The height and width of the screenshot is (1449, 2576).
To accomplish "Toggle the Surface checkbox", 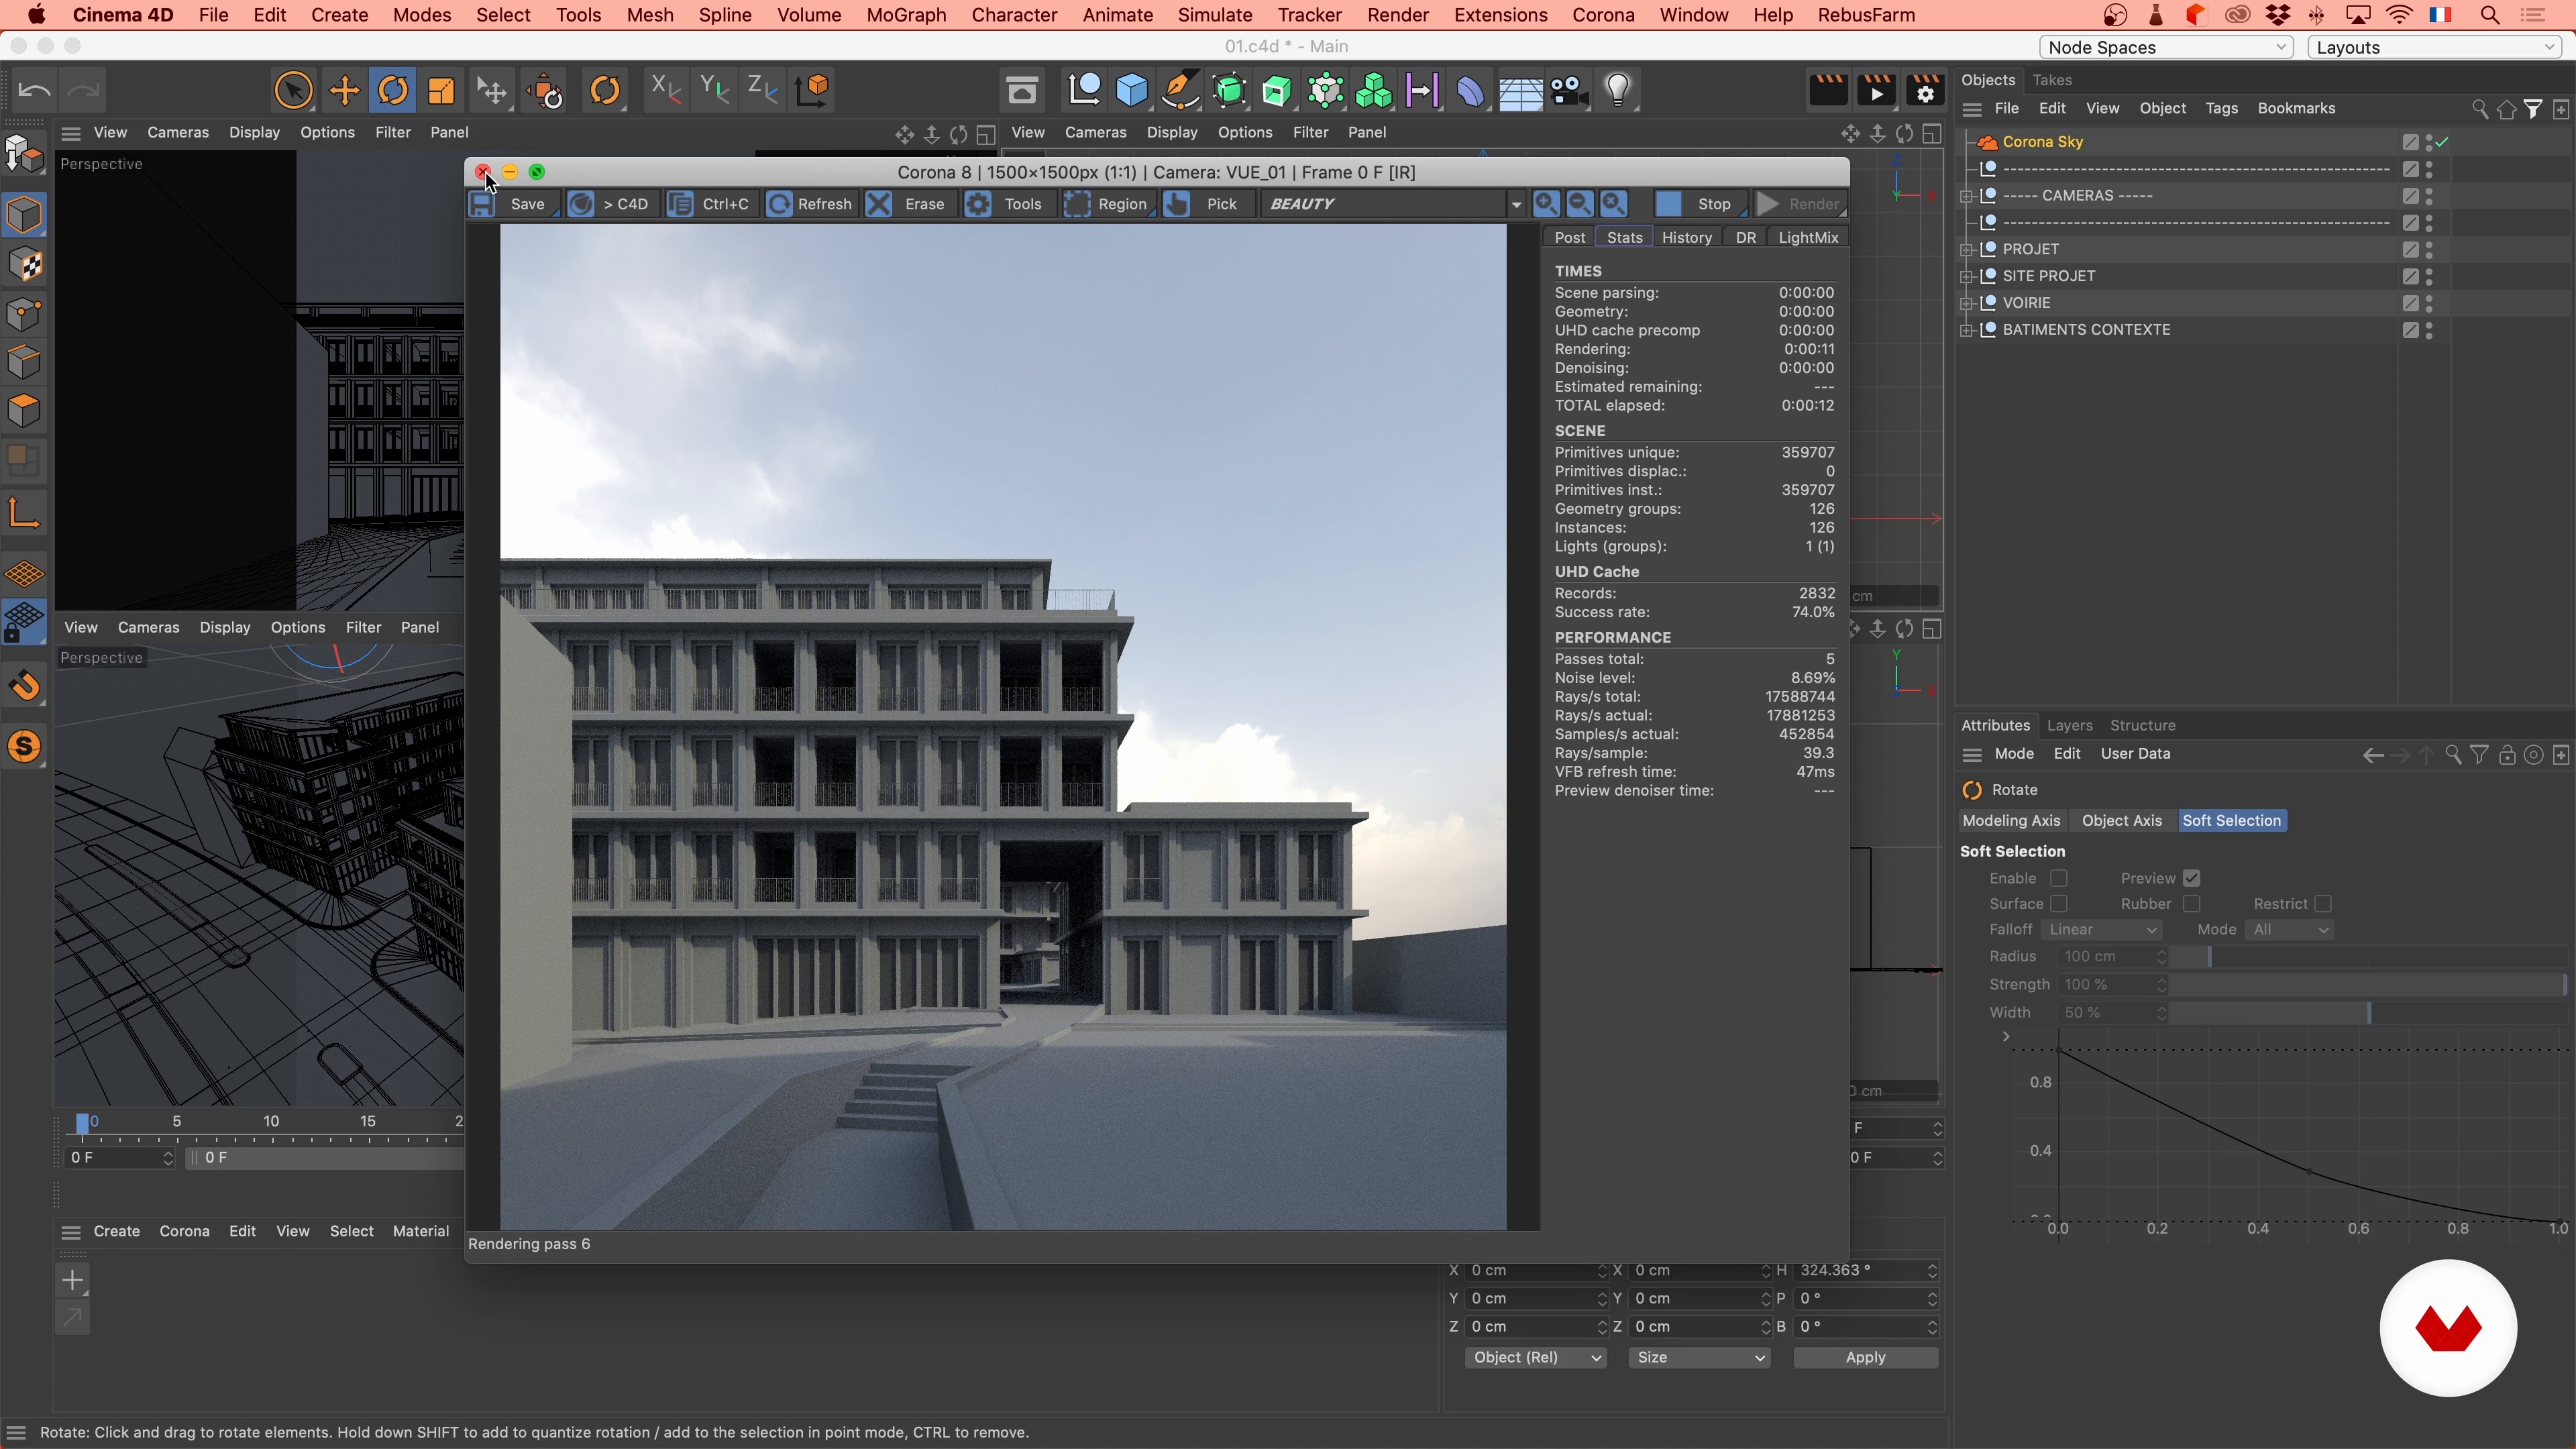I will [x=2059, y=904].
